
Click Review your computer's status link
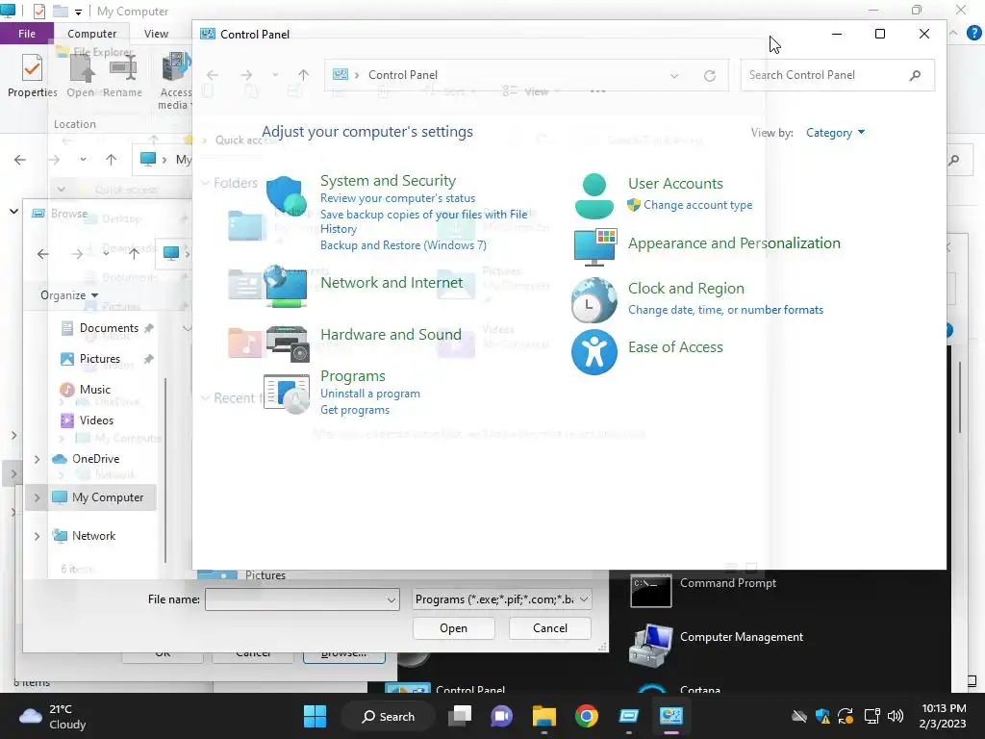point(397,198)
